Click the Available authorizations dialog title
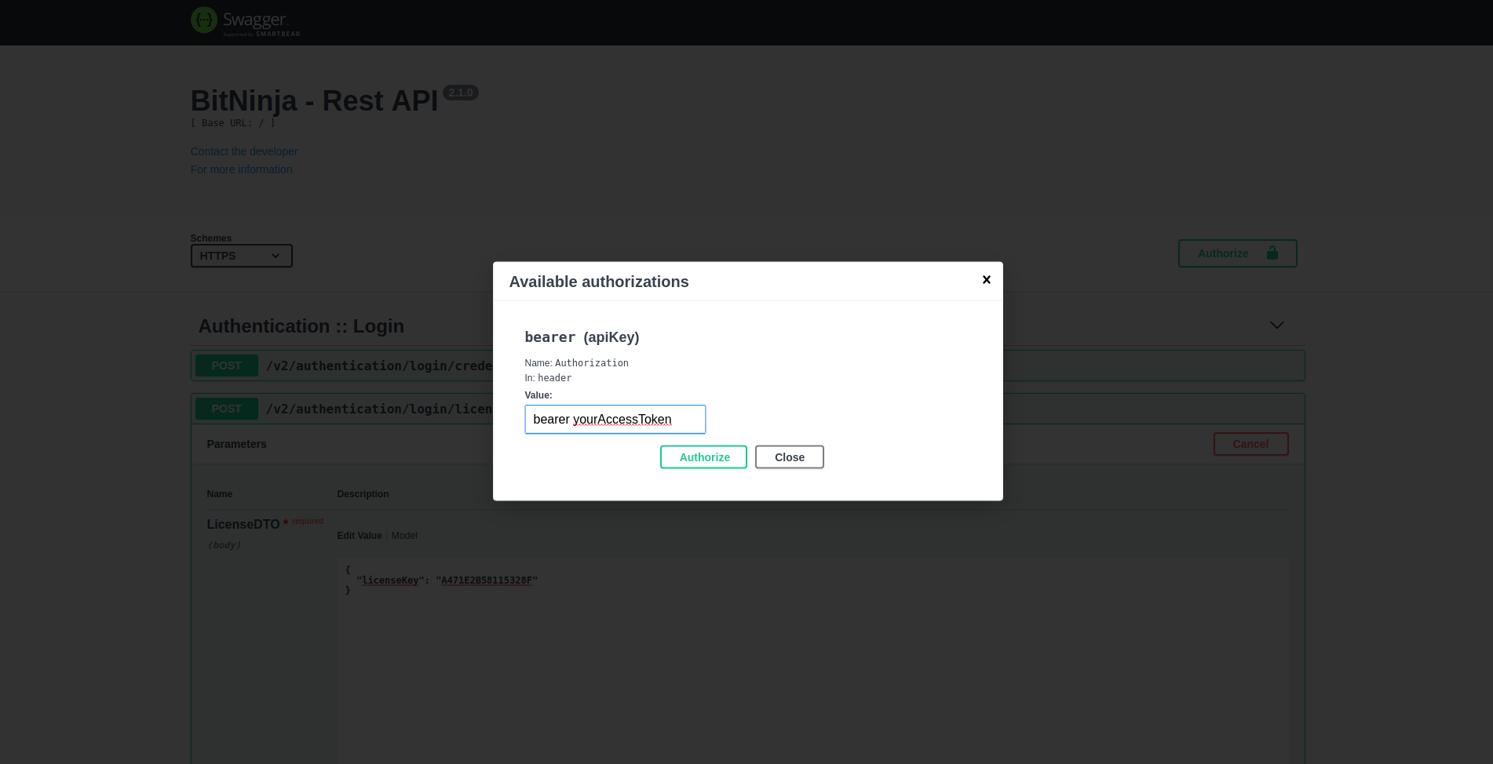 pyautogui.click(x=599, y=282)
